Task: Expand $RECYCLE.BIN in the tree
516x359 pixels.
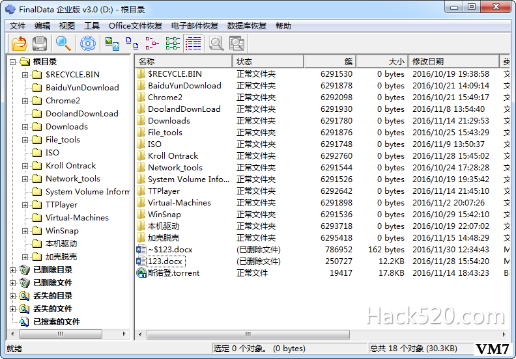Action: click(25, 75)
